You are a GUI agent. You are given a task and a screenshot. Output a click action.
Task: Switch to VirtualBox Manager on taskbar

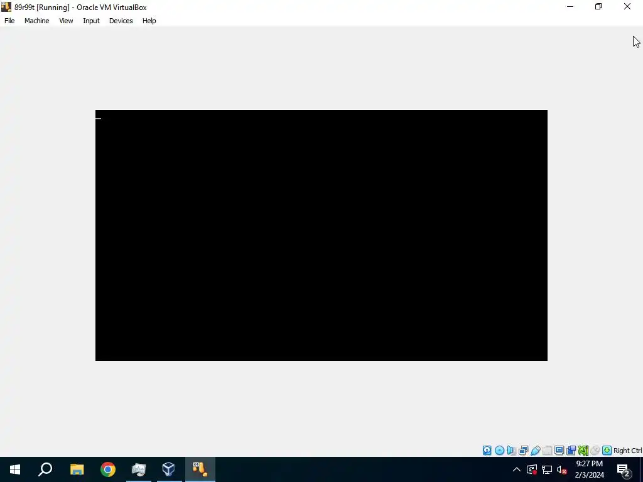coord(168,469)
